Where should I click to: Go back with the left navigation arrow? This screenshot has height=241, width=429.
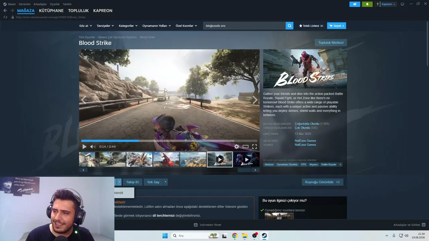(5, 11)
